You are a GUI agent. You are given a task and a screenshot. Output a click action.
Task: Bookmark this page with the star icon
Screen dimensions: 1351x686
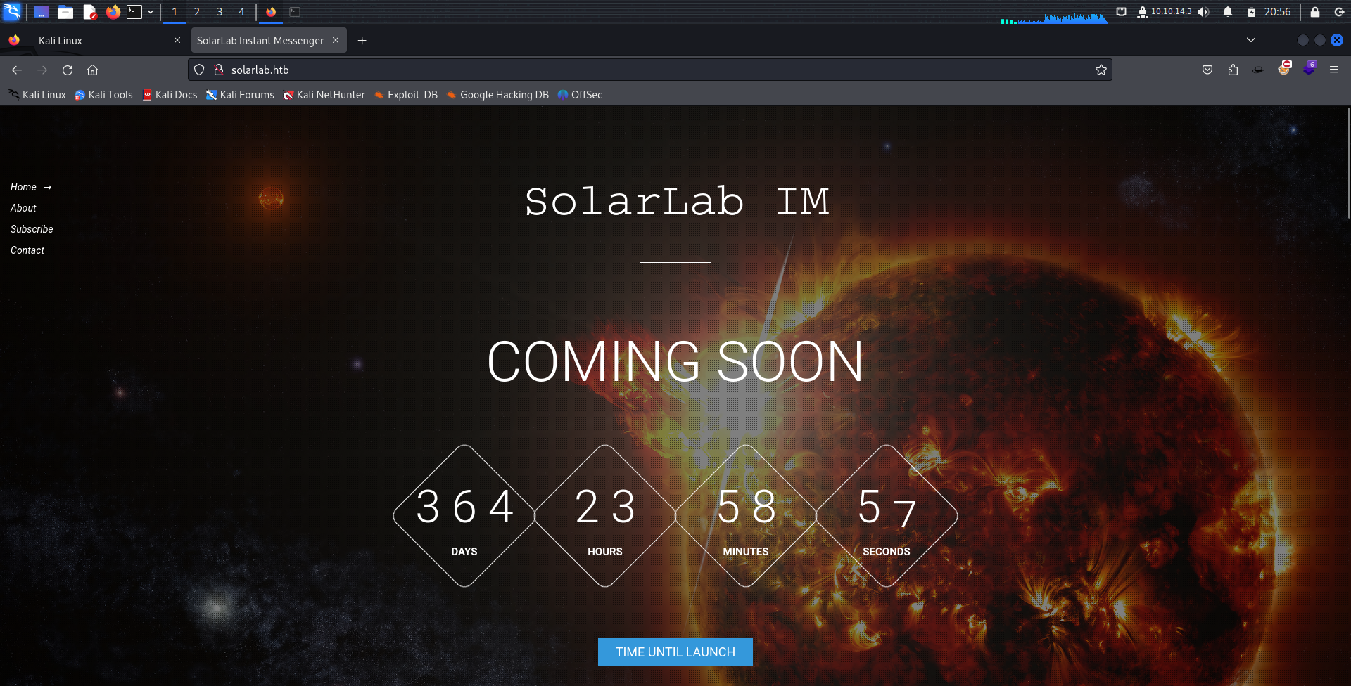pyautogui.click(x=1101, y=70)
